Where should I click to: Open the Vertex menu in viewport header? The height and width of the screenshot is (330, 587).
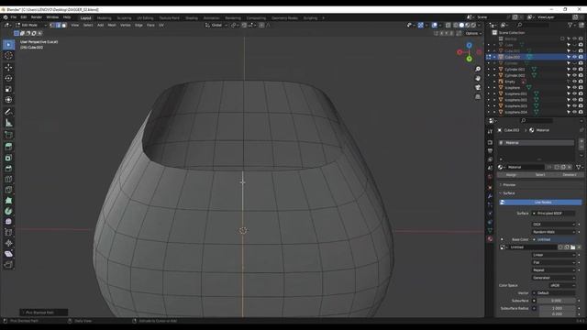click(x=126, y=25)
